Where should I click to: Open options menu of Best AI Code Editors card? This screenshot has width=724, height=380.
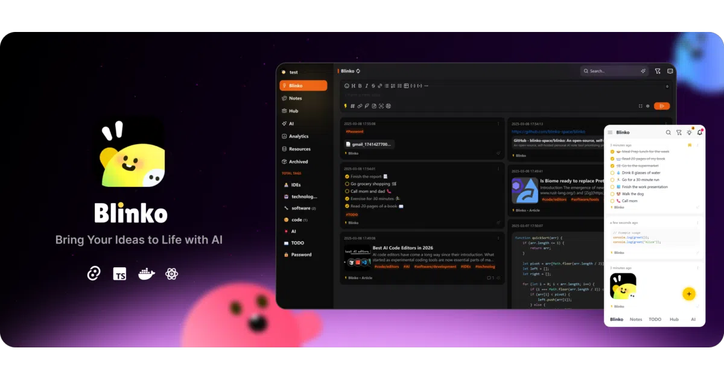(498, 238)
